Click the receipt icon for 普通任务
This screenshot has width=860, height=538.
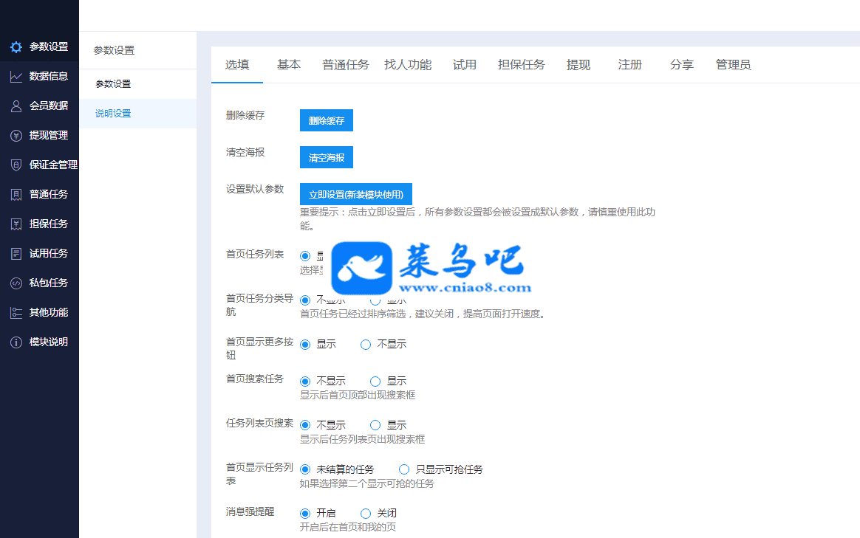[16, 194]
